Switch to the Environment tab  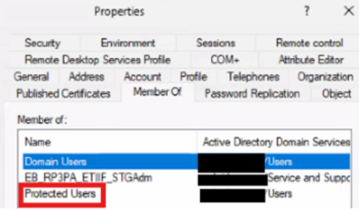128,43
